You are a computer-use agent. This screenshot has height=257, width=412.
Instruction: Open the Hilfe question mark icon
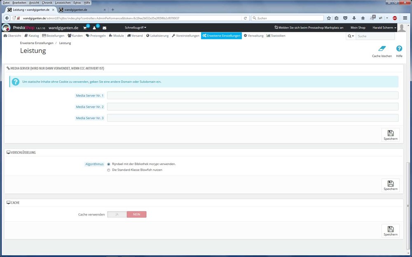399,49
